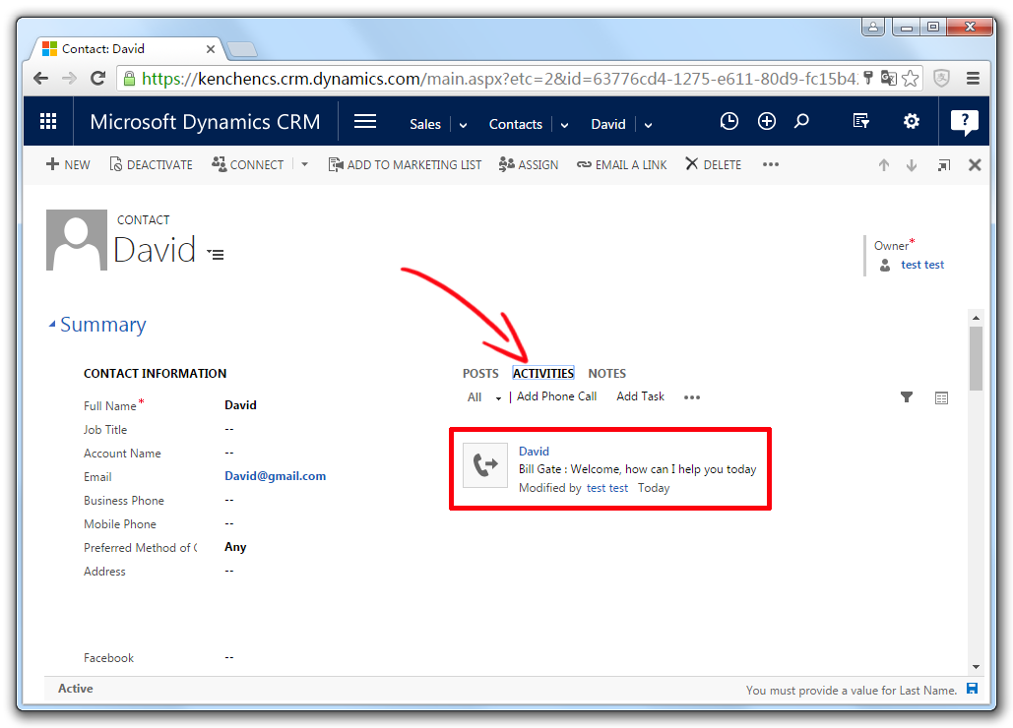Click DEACTIVATE command
The width and height of the screenshot is (1013, 728).
[x=151, y=164]
